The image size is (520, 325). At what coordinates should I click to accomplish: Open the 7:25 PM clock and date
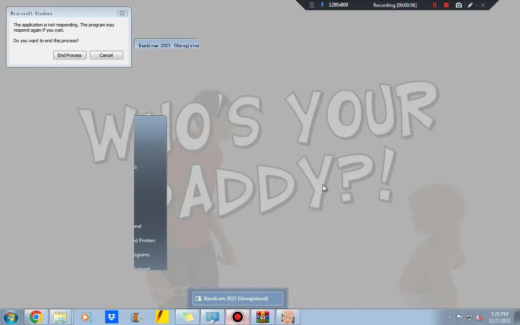click(x=499, y=317)
